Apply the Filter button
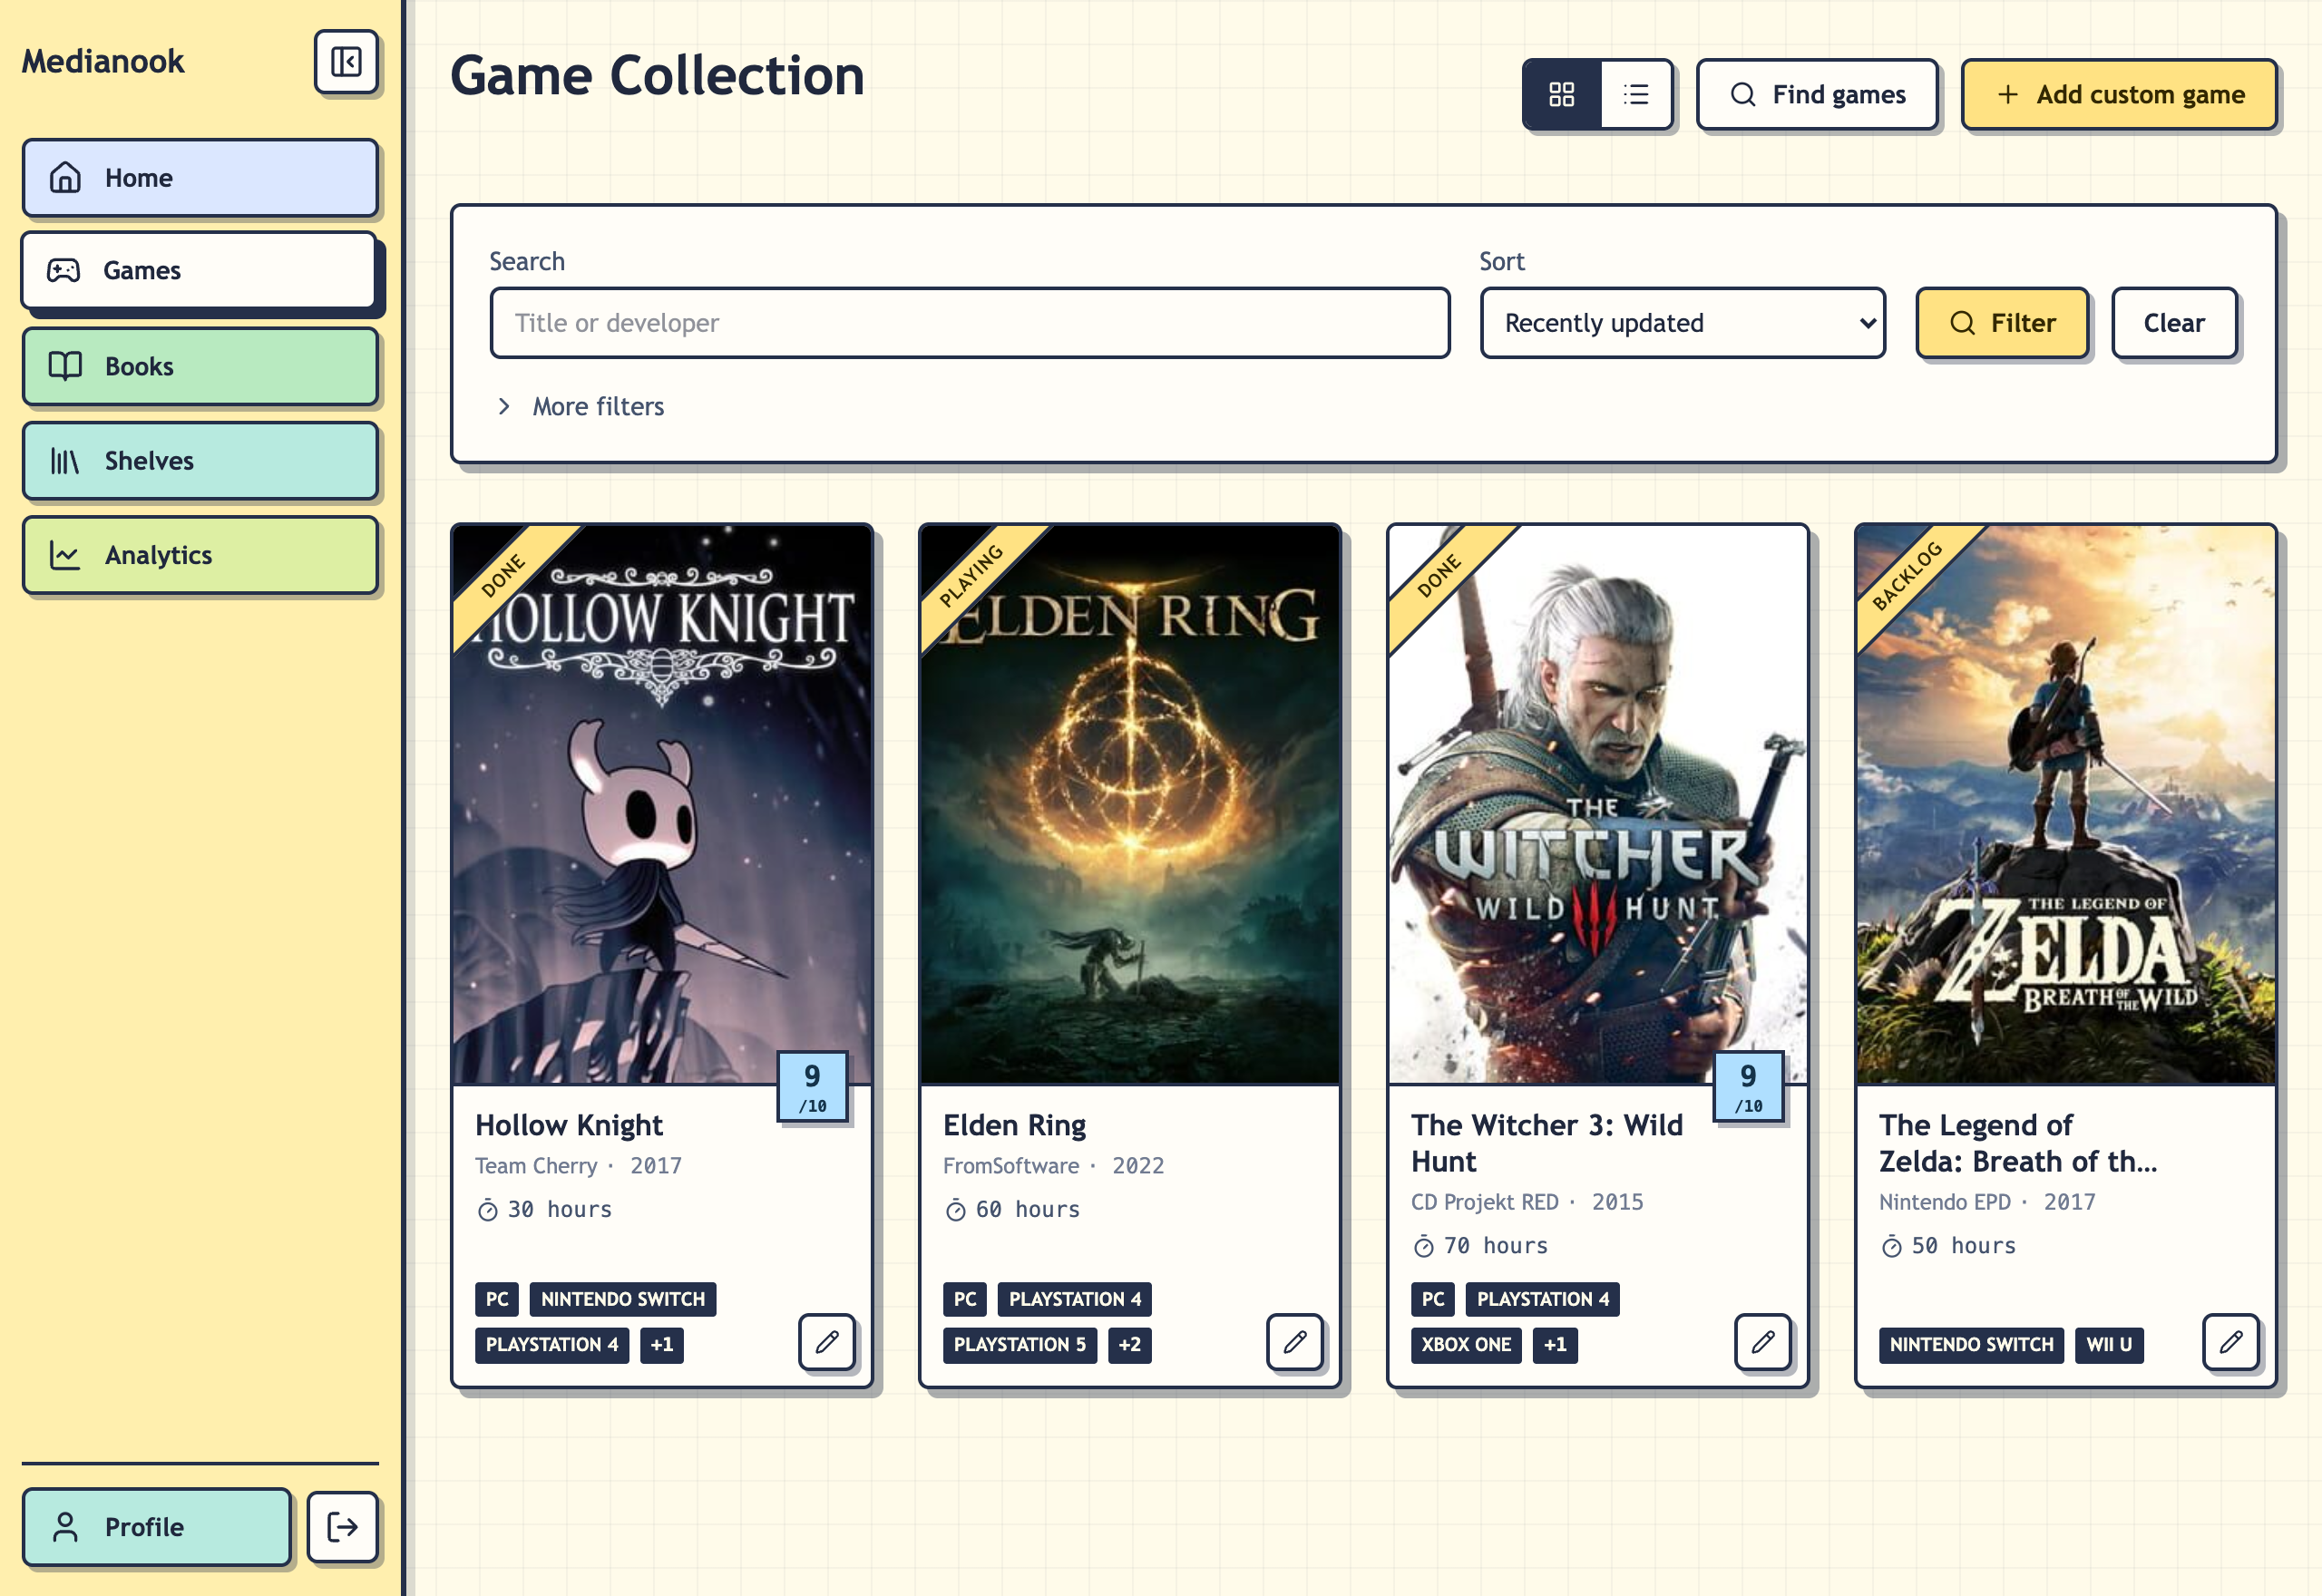The height and width of the screenshot is (1596, 2322). point(2002,323)
